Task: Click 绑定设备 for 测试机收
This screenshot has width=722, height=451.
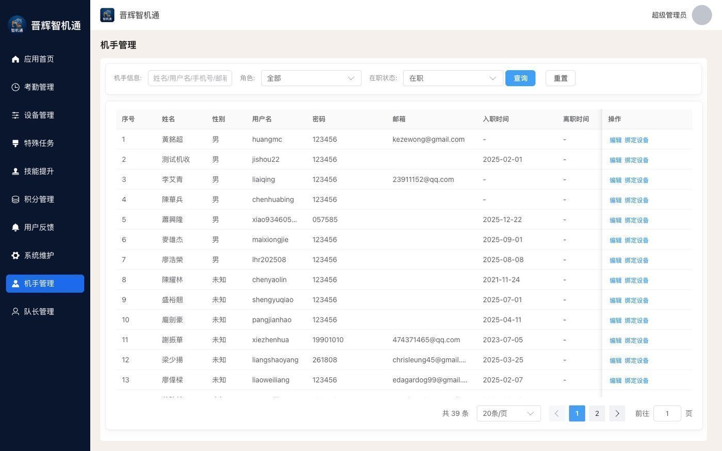Action: [636, 160]
